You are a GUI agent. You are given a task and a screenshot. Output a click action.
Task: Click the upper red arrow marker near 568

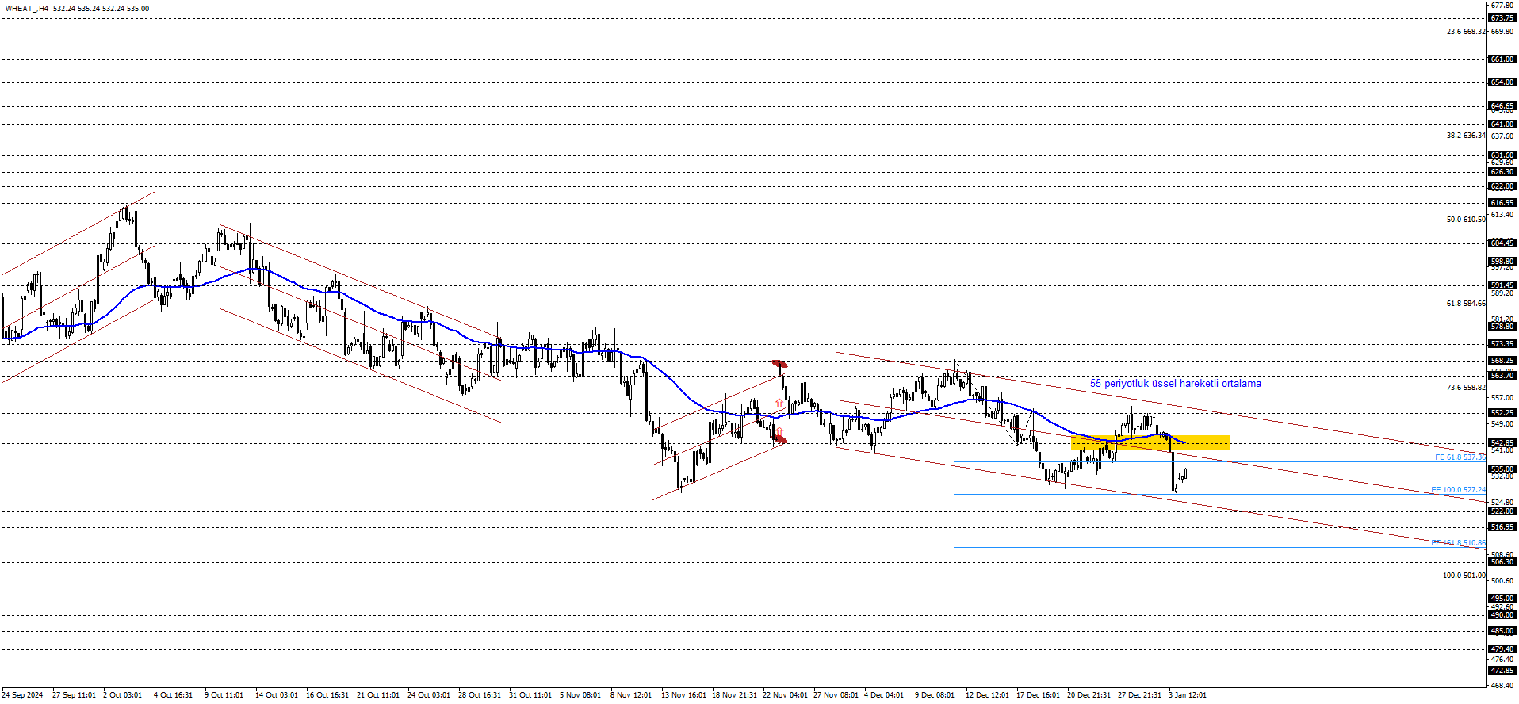pyautogui.click(x=779, y=364)
